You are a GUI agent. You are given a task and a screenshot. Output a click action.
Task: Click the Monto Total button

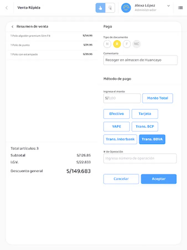[158, 98]
